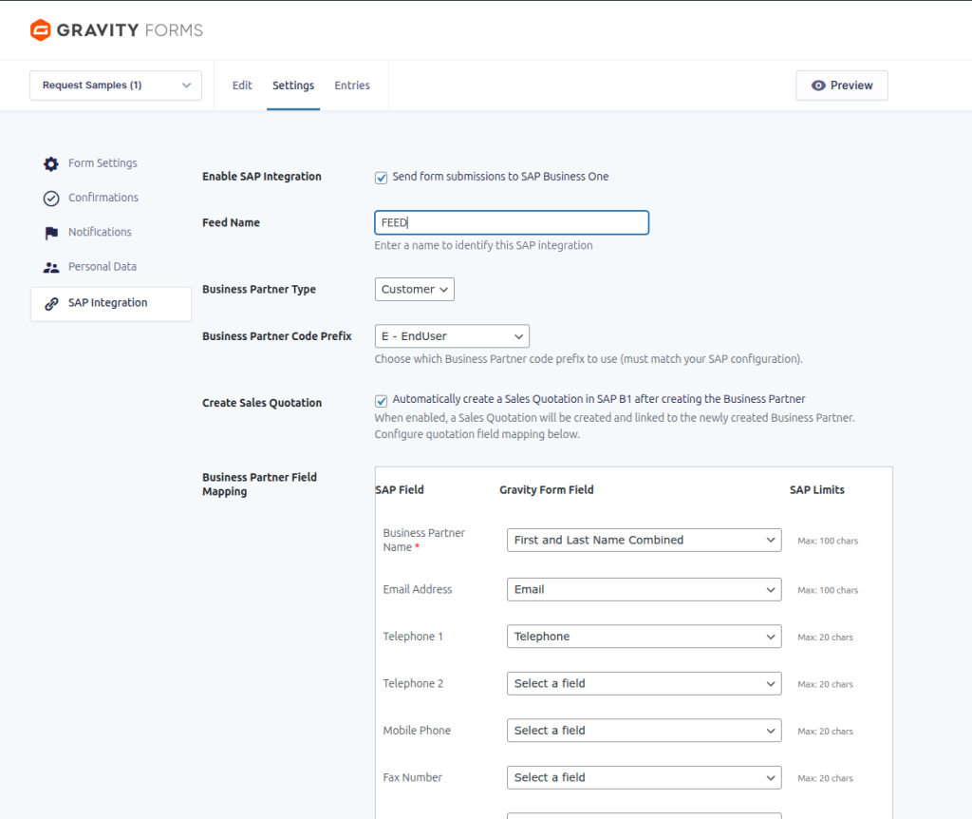Screen dimensions: 972x819
Task: Disable Send form submissions to SAP Business One
Action: (381, 177)
